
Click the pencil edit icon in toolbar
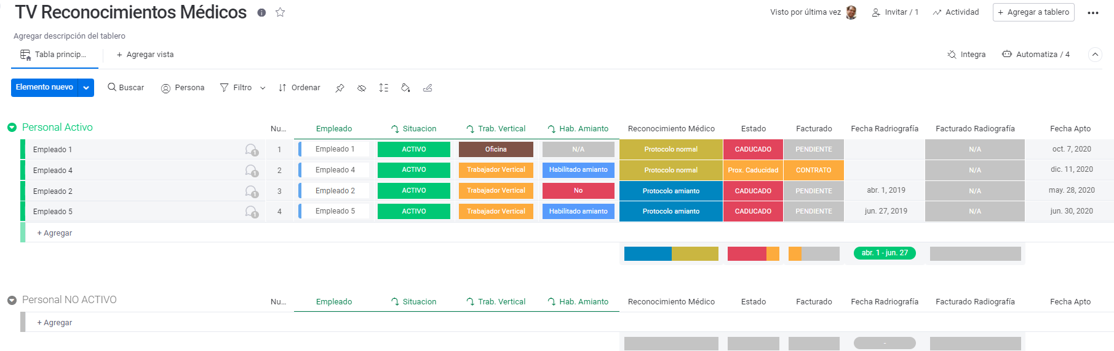tap(428, 88)
